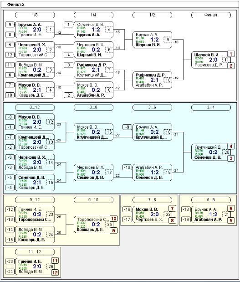Click the place 7 badge by Мохов
Screen dimensions: 240x282
tap(172, 209)
